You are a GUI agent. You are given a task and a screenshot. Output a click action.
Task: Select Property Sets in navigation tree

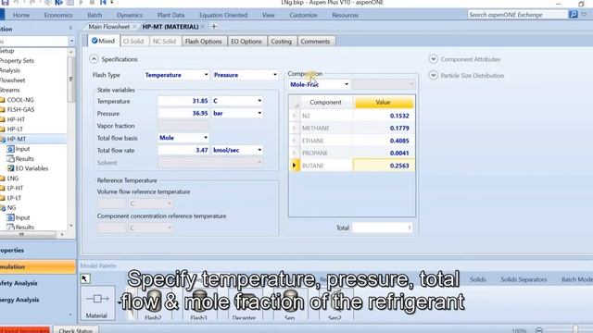click(x=17, y=60)
